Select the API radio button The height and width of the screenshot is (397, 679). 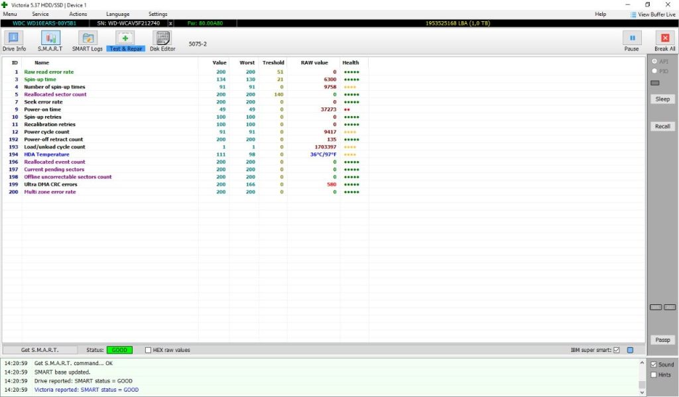[654, 62]
